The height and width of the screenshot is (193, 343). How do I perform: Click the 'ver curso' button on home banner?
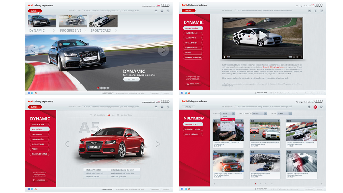131,79
